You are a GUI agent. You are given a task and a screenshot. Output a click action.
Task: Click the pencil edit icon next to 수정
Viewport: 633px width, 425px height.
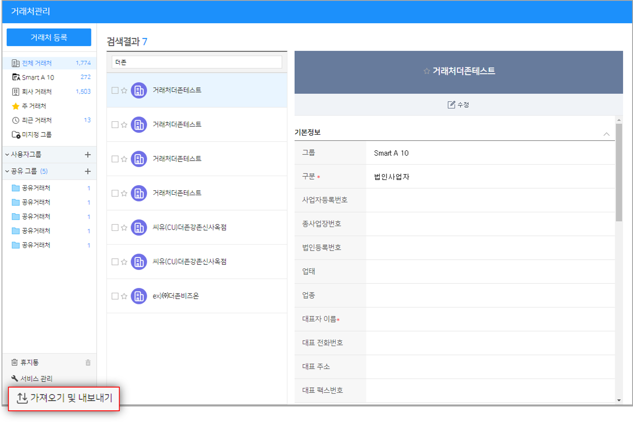[x=451, y=105]
